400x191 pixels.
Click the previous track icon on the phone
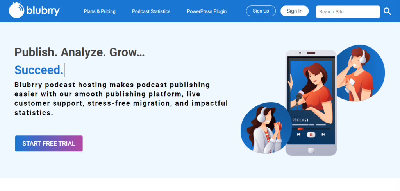click(x=299, y=135)
